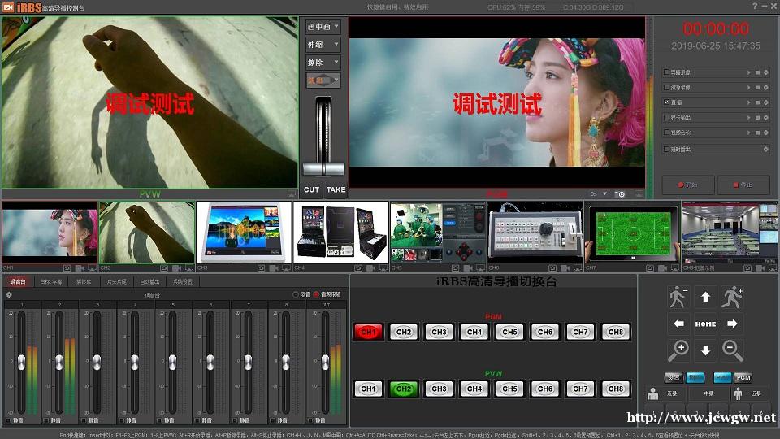Open the 画中画 dropdown
This screenshot has width=780, height=439.
[323, 26]
